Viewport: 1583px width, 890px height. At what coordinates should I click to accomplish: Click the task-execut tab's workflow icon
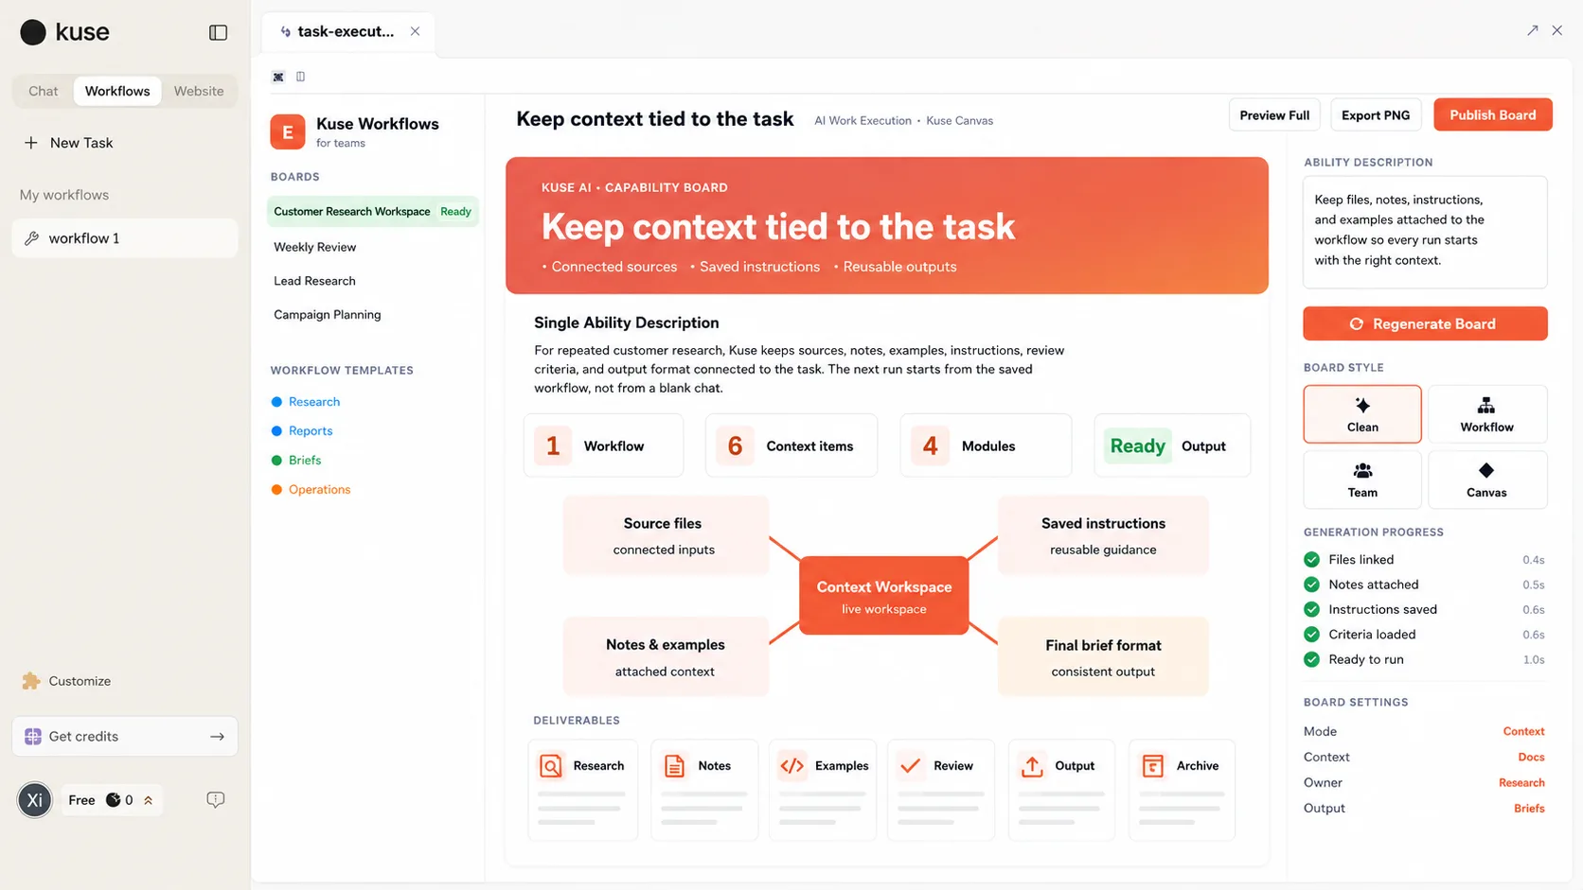coord(285,31)
